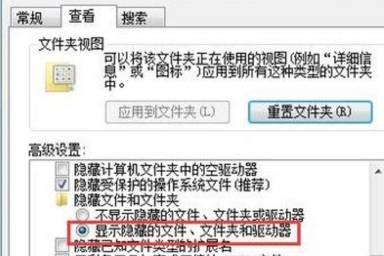Click the 隐藏受保护的操作系统文件(推荐) label text
Screen dimensions: 384x256
(172, 184)
